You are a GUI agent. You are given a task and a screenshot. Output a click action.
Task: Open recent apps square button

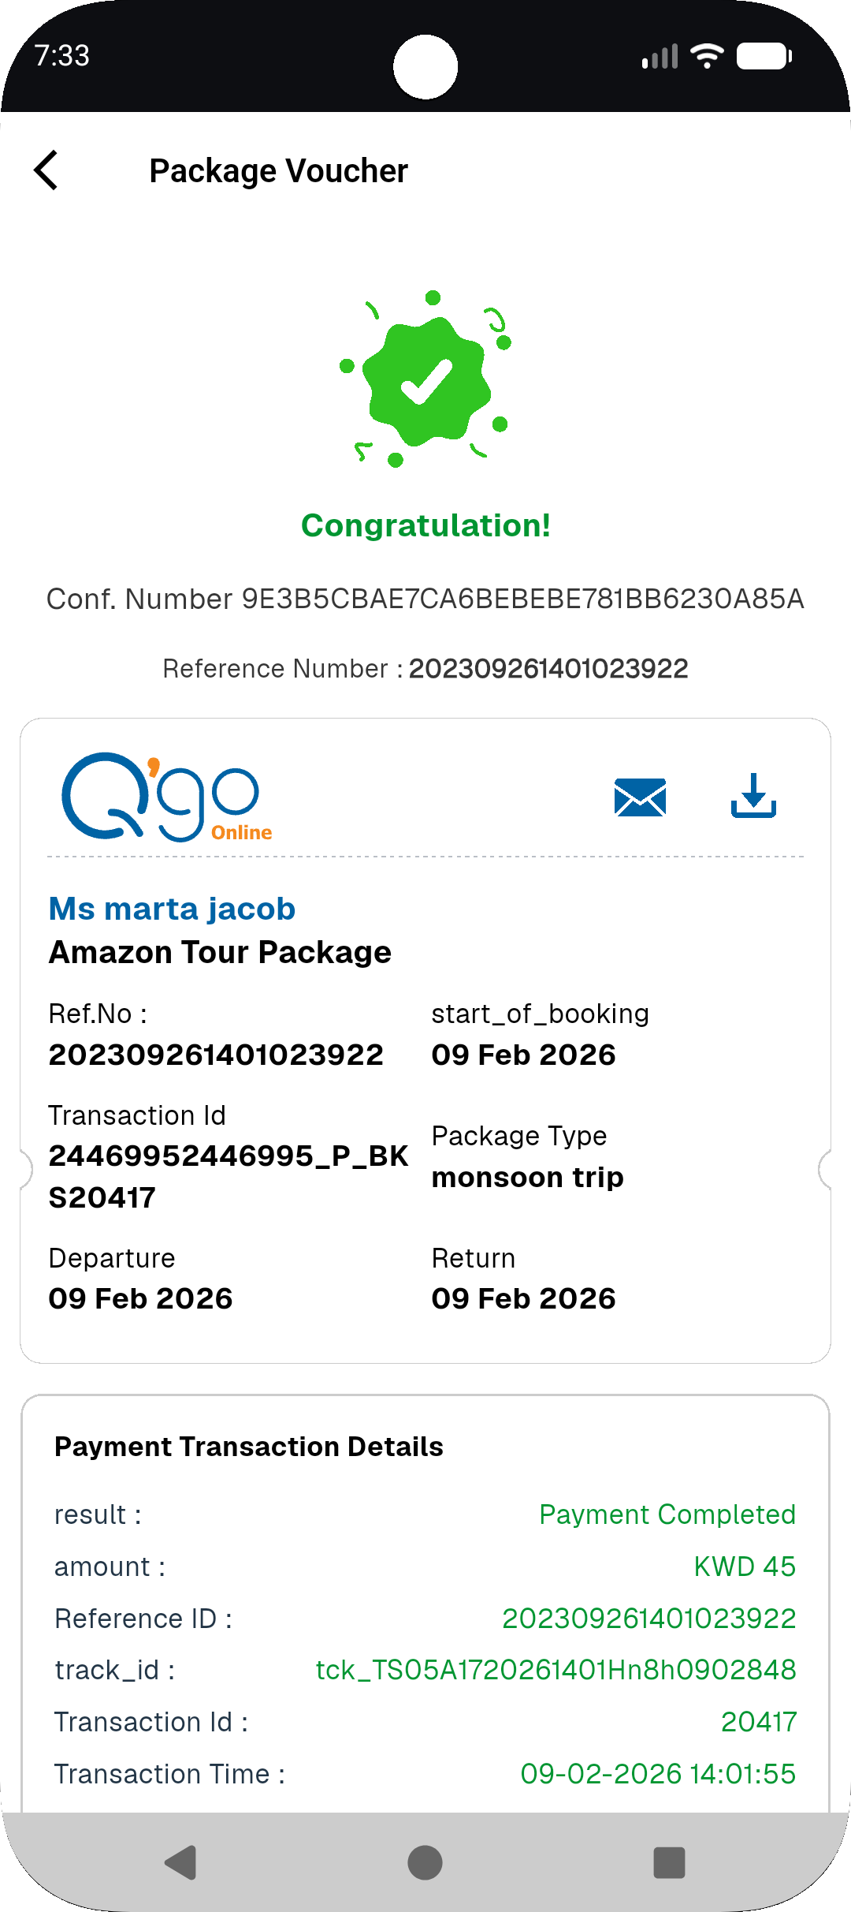(x=669, y=1862)
